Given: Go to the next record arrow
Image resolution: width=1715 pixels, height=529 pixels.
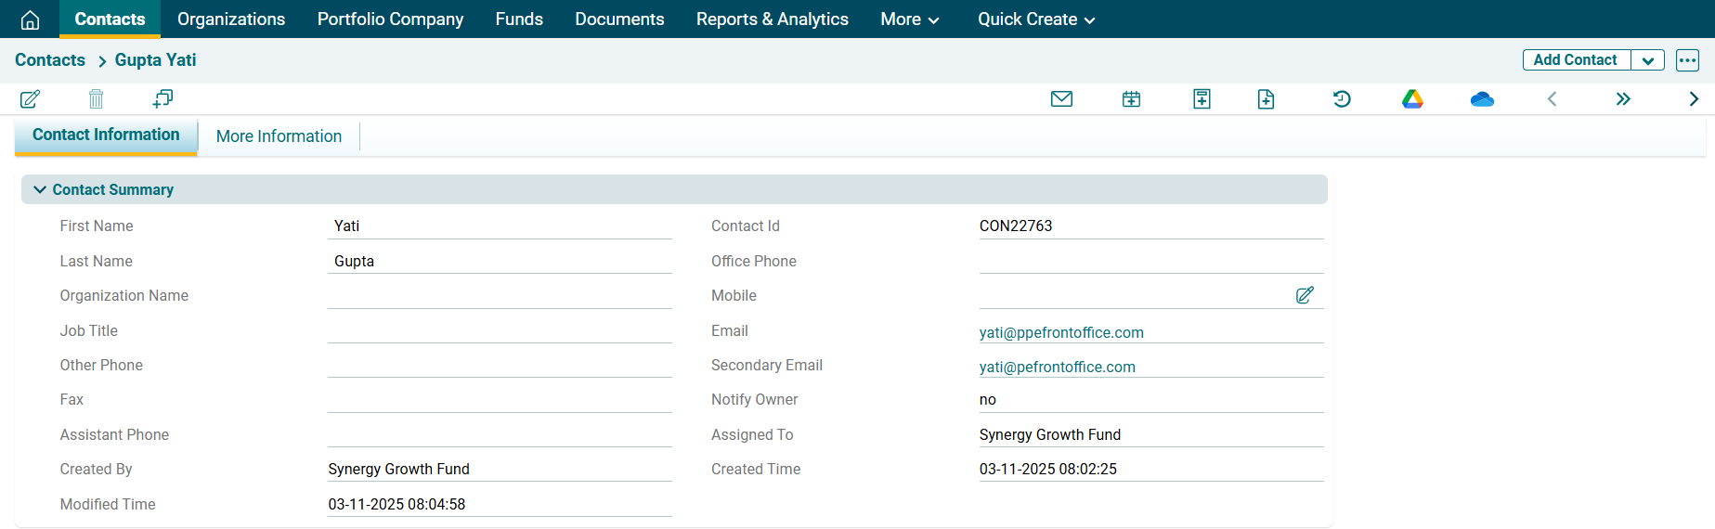Looking at the screenshot, I should 1693,99.
